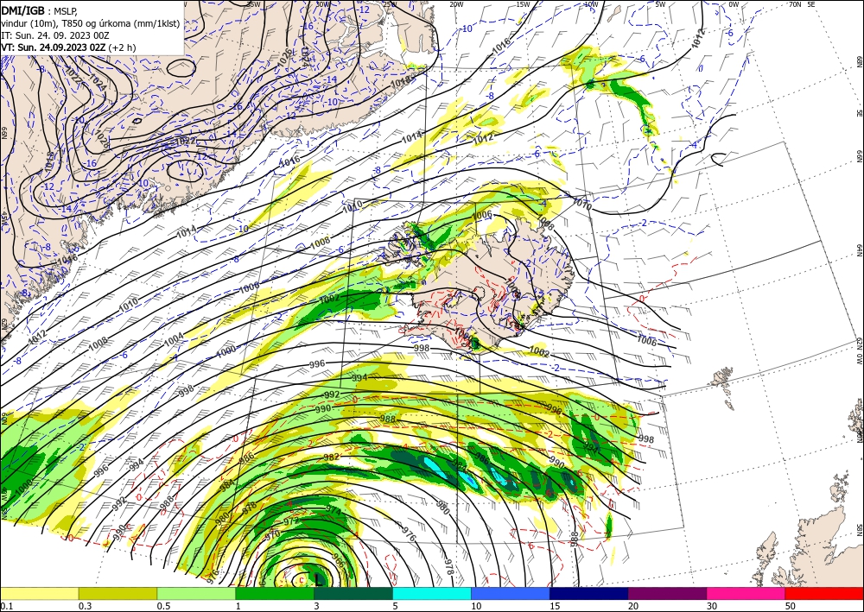
Task: Pick the cyan 5–10 precipitation swatch
Action: [432, 593]
